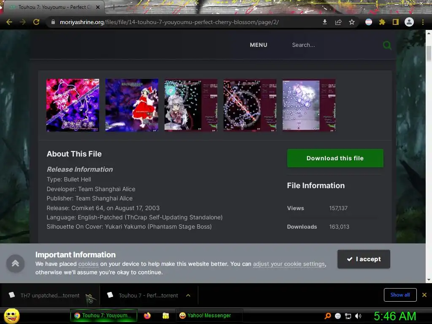The width and height of the screenshot is (432, 324).
Task: Click the Publisher: Team Shanghai Alice line
Action: click(x=89, y=198)
